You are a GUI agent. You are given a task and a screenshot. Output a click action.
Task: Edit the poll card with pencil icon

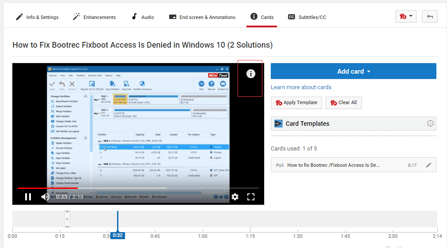click(428, 165)
